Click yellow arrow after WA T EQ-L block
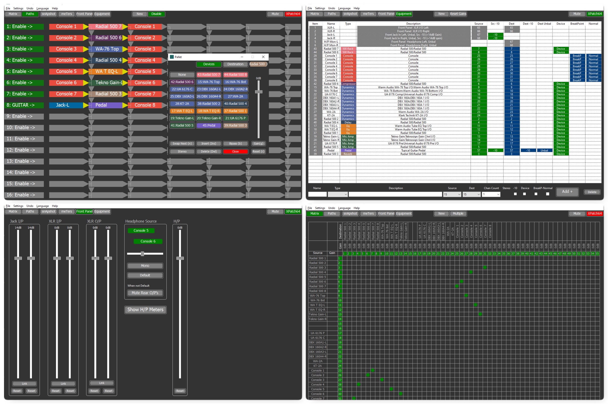 coord(125,71)
